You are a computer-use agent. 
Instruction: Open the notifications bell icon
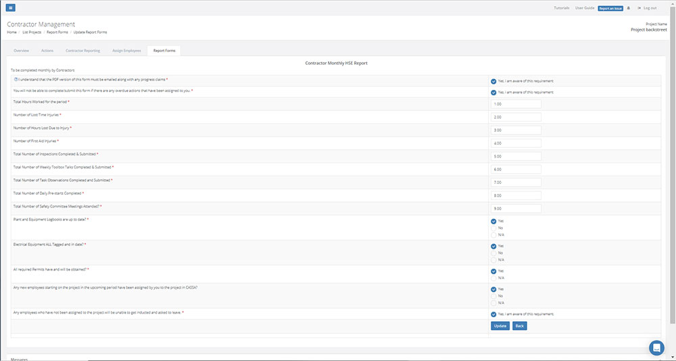[629, 7]
